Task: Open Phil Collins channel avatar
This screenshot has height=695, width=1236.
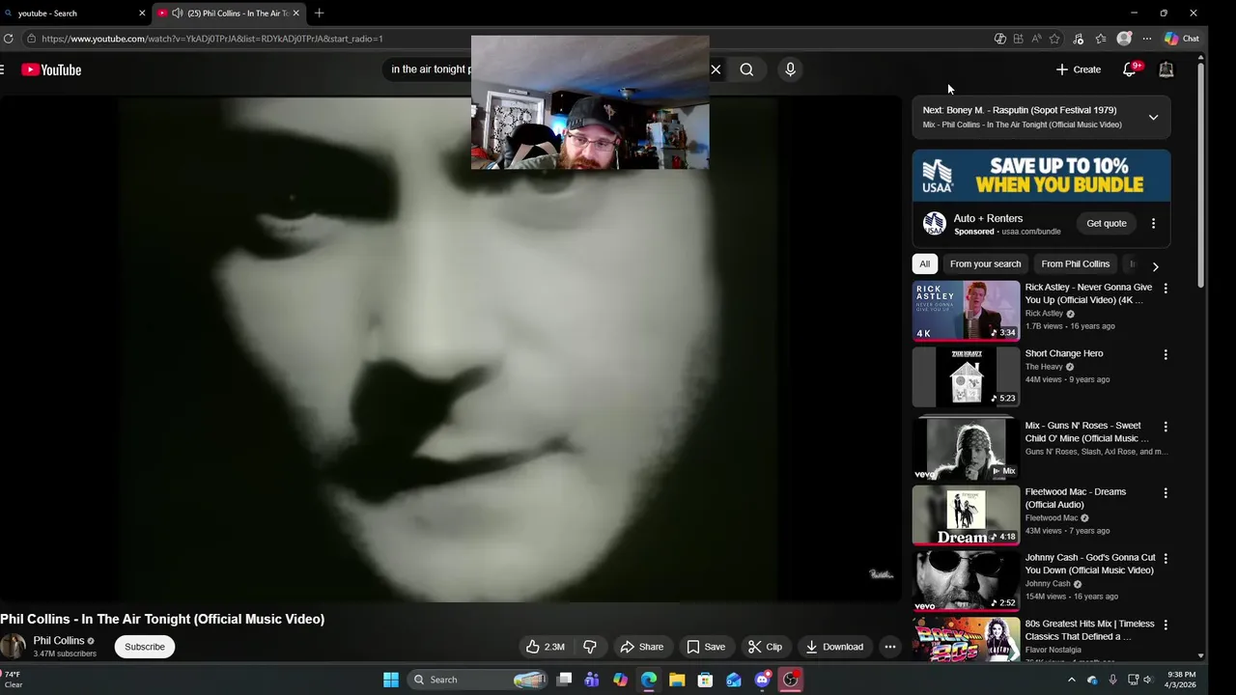Action: pyautogui.click(x=13, y=647)
